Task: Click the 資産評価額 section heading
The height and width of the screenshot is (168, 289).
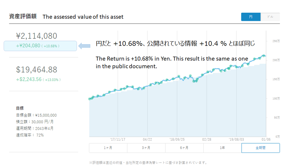Action: coord(23,16)
